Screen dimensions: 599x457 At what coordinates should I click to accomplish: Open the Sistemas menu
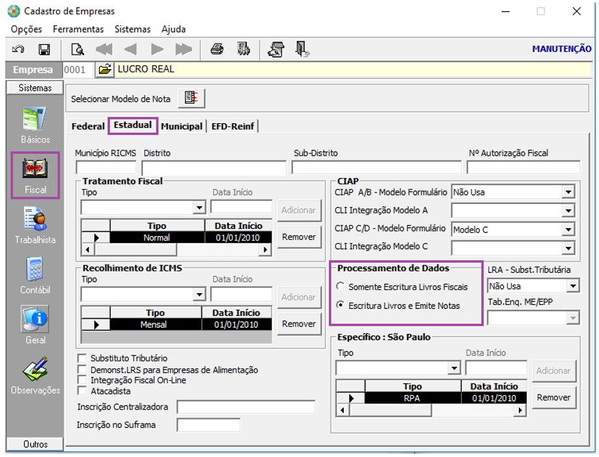tap(133, 29)
